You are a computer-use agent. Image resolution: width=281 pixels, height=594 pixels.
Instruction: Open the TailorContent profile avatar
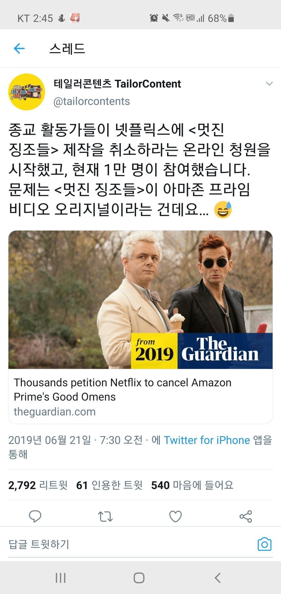(27, 92)
